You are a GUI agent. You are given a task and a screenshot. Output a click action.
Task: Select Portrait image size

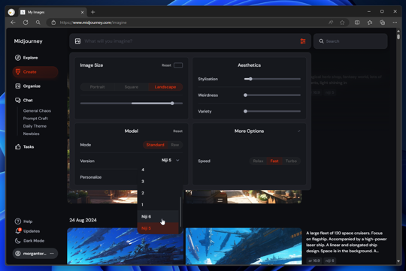pyautogui.click(x=97, y=87)
